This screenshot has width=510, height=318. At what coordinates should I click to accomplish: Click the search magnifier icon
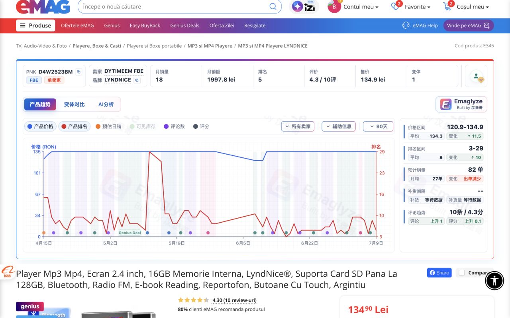pyautogui.click(x=273, y=6)
